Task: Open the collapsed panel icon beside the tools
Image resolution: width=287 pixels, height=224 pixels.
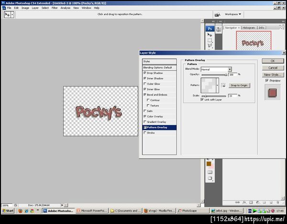Action: coord(219,30)
